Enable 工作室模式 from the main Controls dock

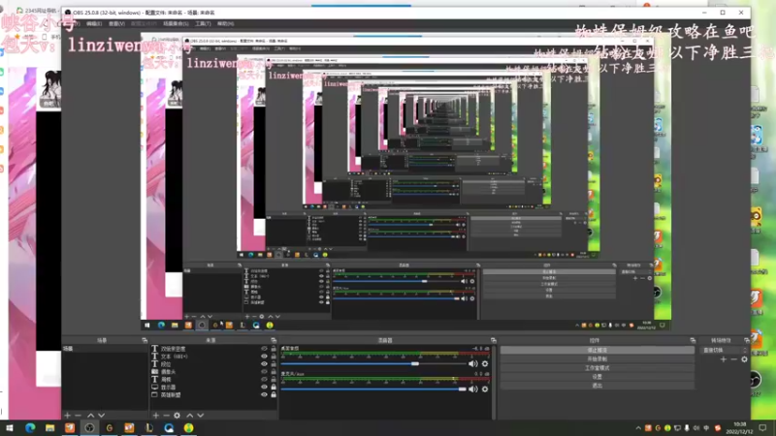pyautogui.click(x=598, y=368)
